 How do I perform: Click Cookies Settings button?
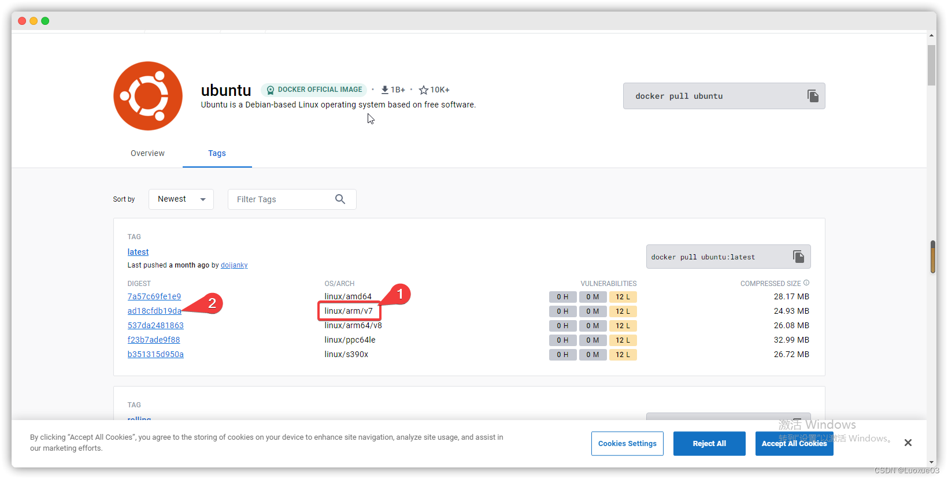coord(627,444)
